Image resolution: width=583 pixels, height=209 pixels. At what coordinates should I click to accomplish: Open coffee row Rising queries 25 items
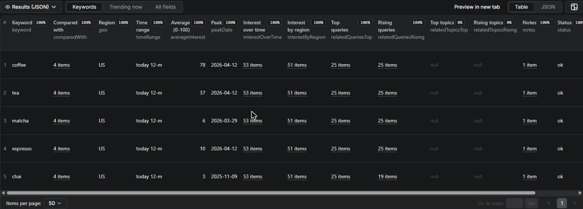pos(387,65)
